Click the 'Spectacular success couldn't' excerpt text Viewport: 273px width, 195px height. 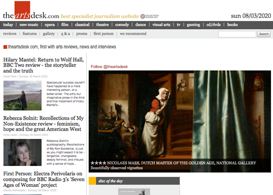(x=66, y=94)
